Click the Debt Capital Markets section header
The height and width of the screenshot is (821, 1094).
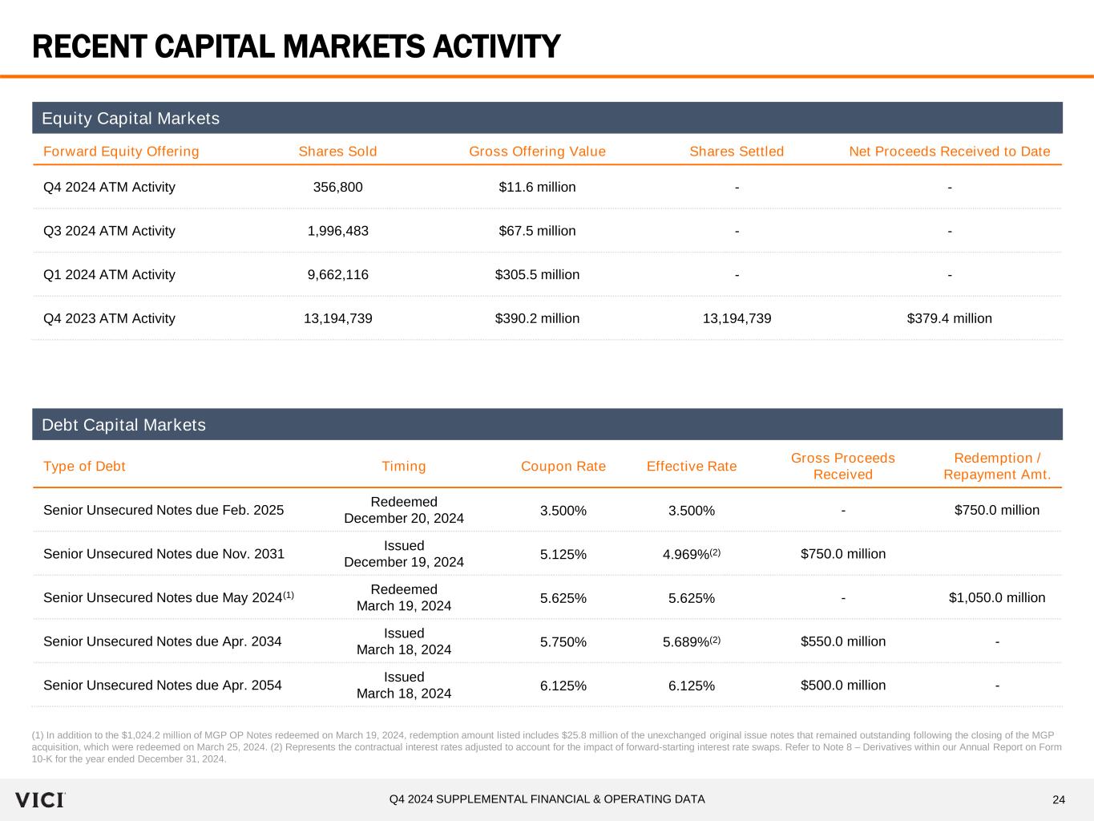coord(123,425)
